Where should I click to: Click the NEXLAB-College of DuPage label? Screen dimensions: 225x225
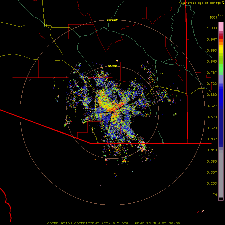click(201, 3)
